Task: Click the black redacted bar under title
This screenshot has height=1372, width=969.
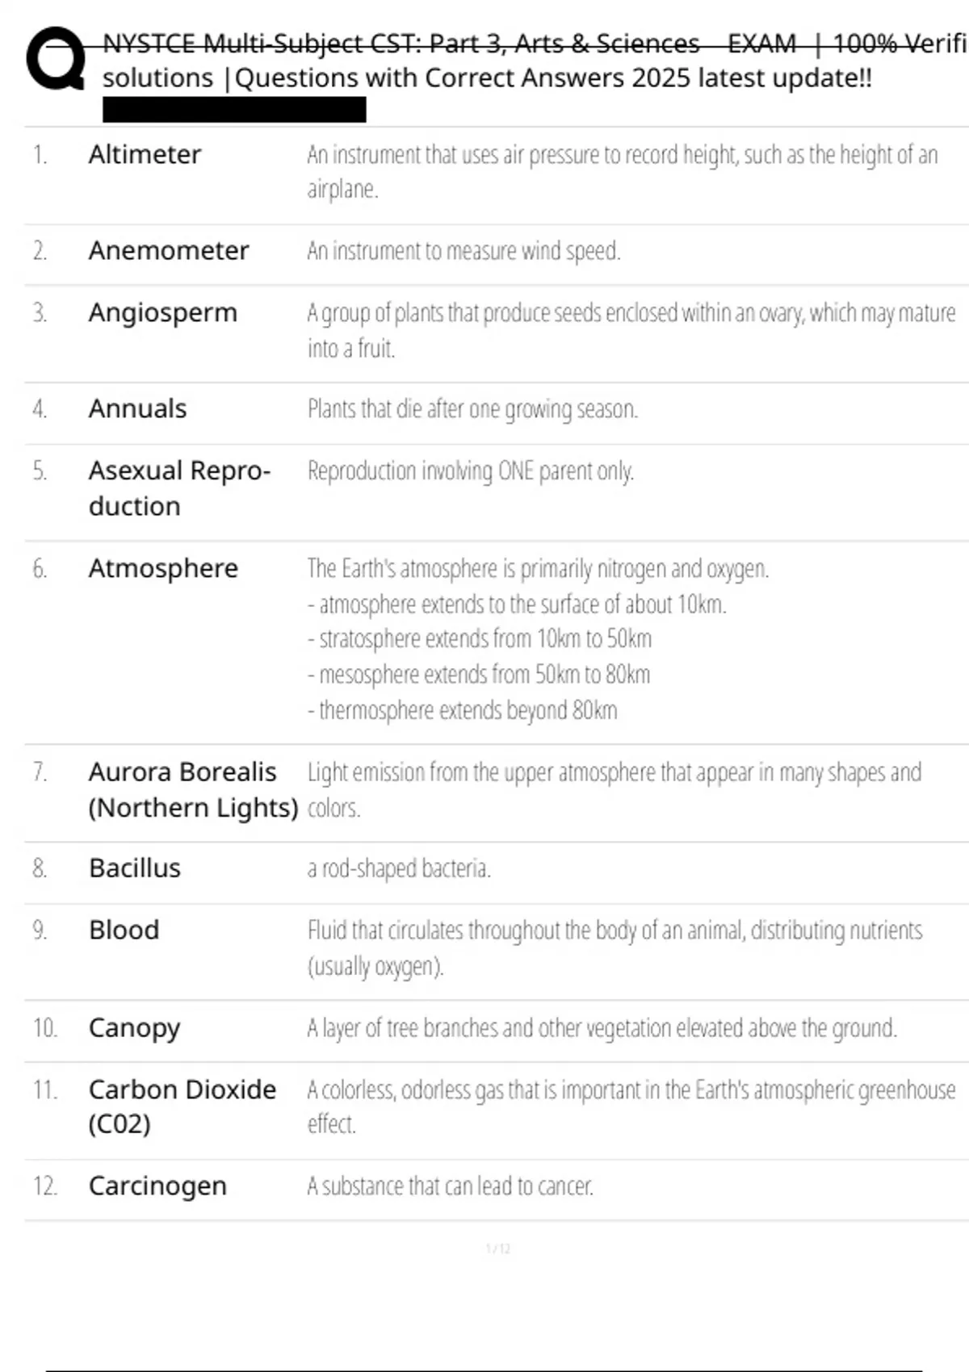Action: click(234, 110)
